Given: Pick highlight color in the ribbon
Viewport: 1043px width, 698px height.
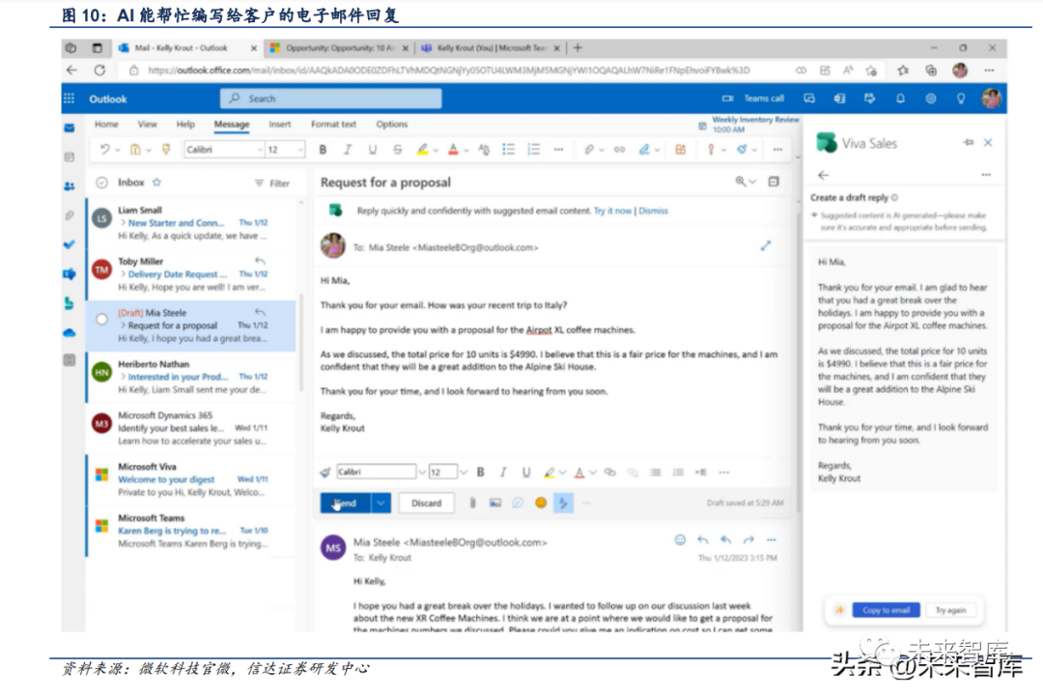Looking at the screenshot, I should tap(422, 150).
